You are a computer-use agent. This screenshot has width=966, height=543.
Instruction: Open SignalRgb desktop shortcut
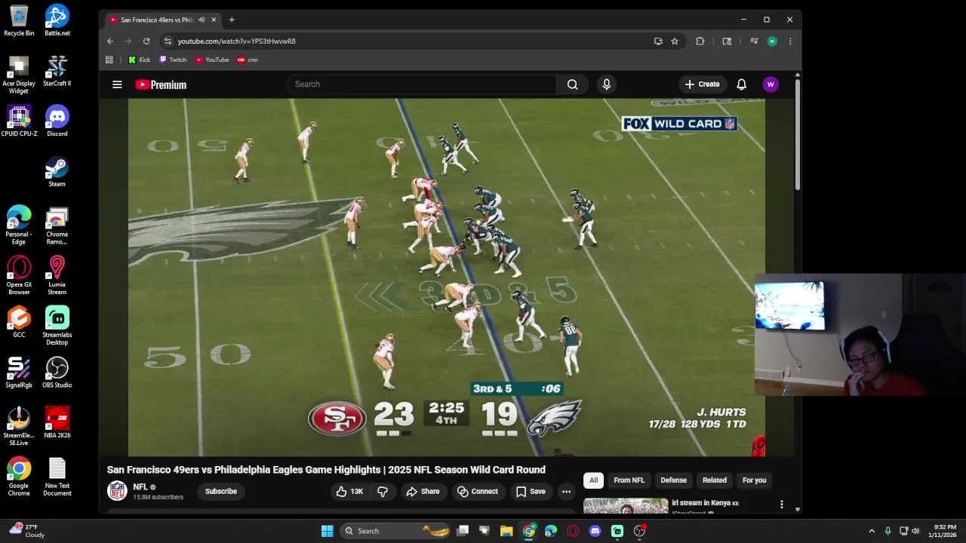point(19,372)
